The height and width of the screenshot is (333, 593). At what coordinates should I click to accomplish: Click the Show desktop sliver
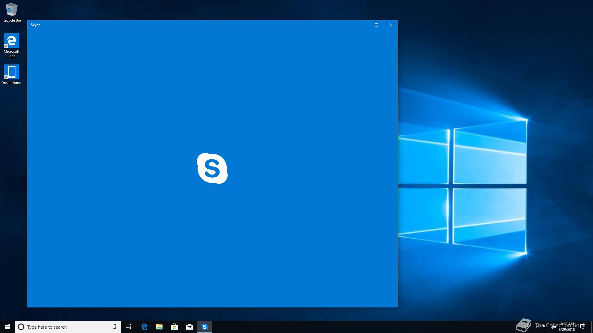[592, 327]
